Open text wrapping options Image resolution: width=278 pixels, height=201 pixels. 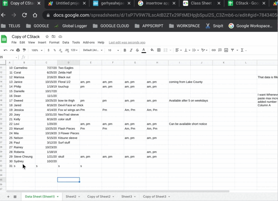196,50
